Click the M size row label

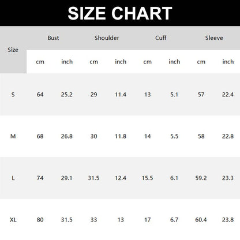click(13, 136)
